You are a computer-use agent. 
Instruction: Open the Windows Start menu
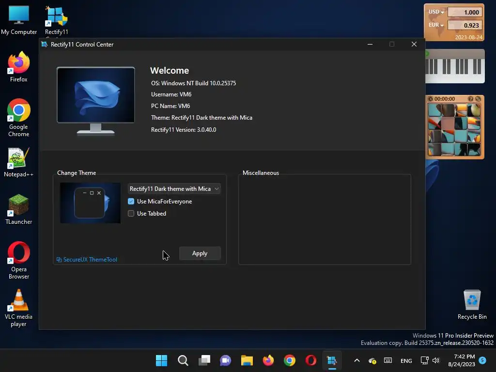click(162, 360)
